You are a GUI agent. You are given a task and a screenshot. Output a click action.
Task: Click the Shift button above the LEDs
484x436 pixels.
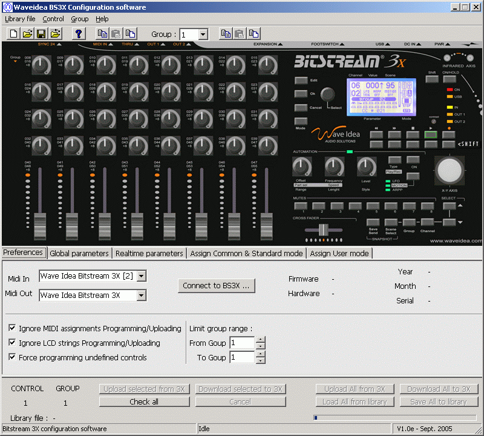432,79
